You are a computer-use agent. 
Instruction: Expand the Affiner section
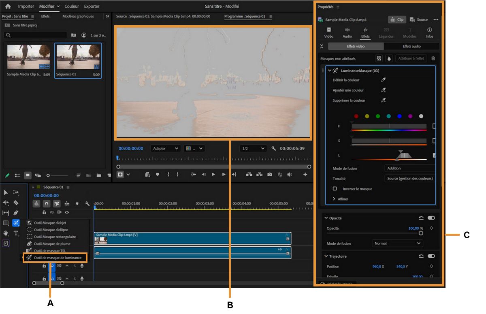pos(335,199)
